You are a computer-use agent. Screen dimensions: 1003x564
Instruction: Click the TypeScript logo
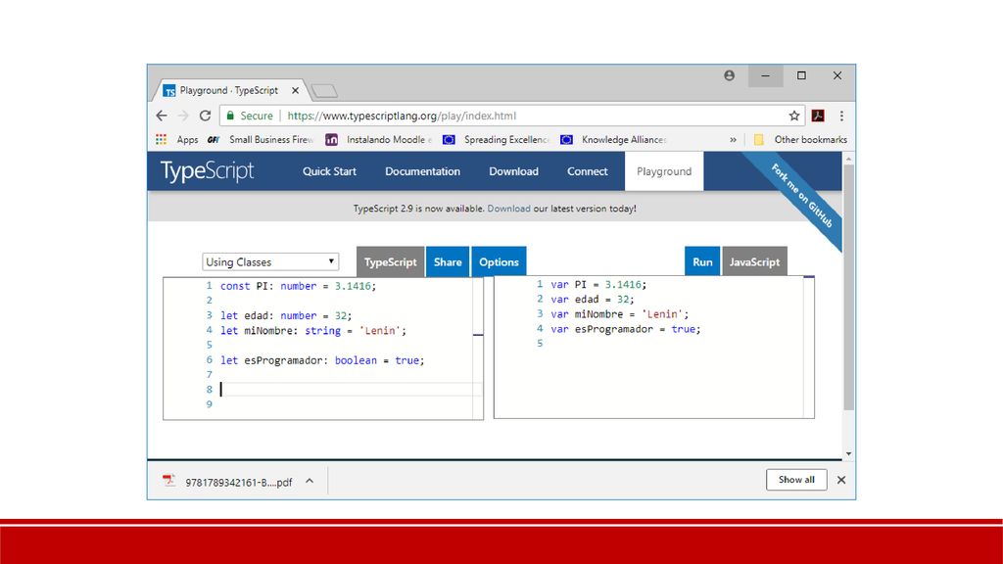207,171
